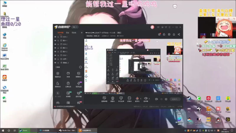
Task: Share the stream with the share icon
Action: 179,34
